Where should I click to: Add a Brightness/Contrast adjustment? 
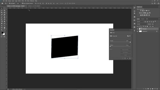coord(141,10)
